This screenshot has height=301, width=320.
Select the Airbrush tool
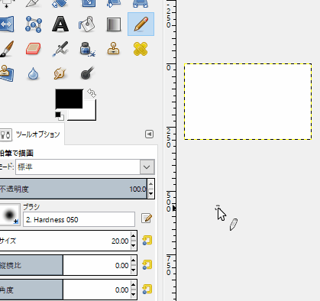(x=60, y=49)
